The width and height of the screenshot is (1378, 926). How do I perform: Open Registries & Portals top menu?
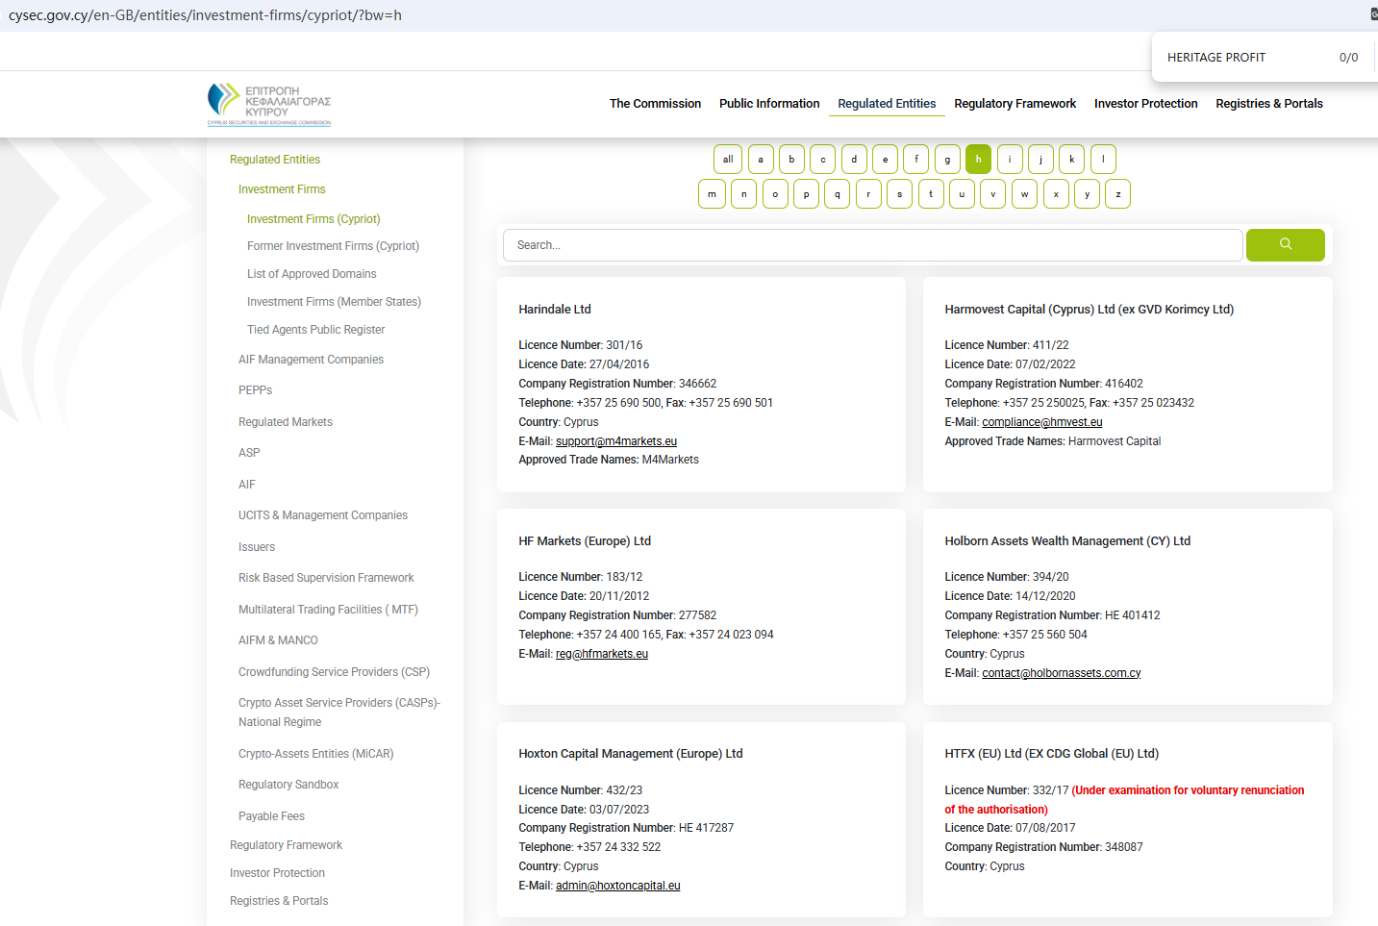[1268, 104]
